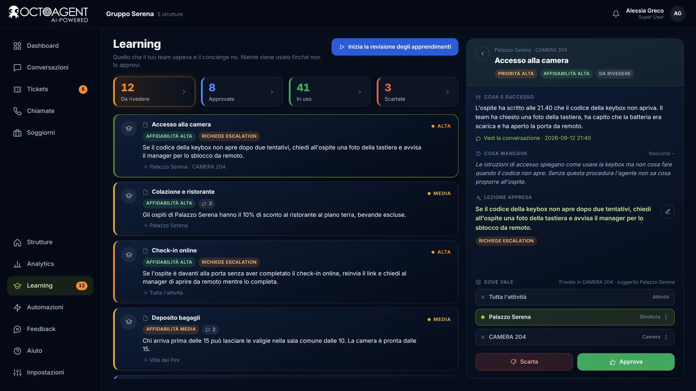The height and width of the screenshot is (391, 696).
Task: Click graduation cap icon on Deposito bagagli
Action: click(x=129, y=322)
